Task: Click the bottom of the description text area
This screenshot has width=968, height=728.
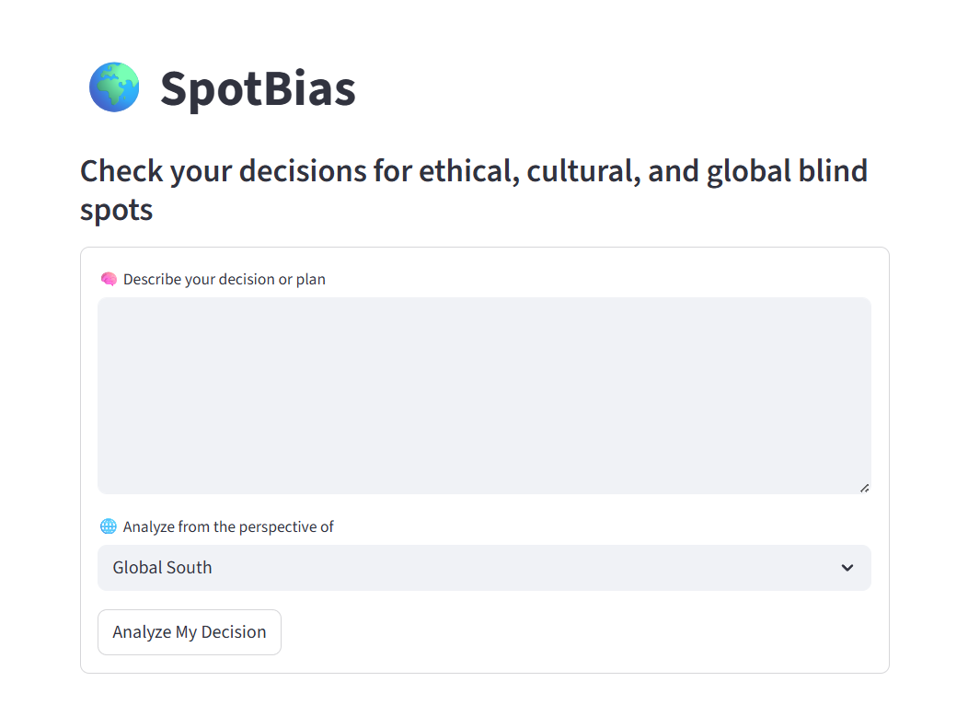Action: [x=484, y=485]
